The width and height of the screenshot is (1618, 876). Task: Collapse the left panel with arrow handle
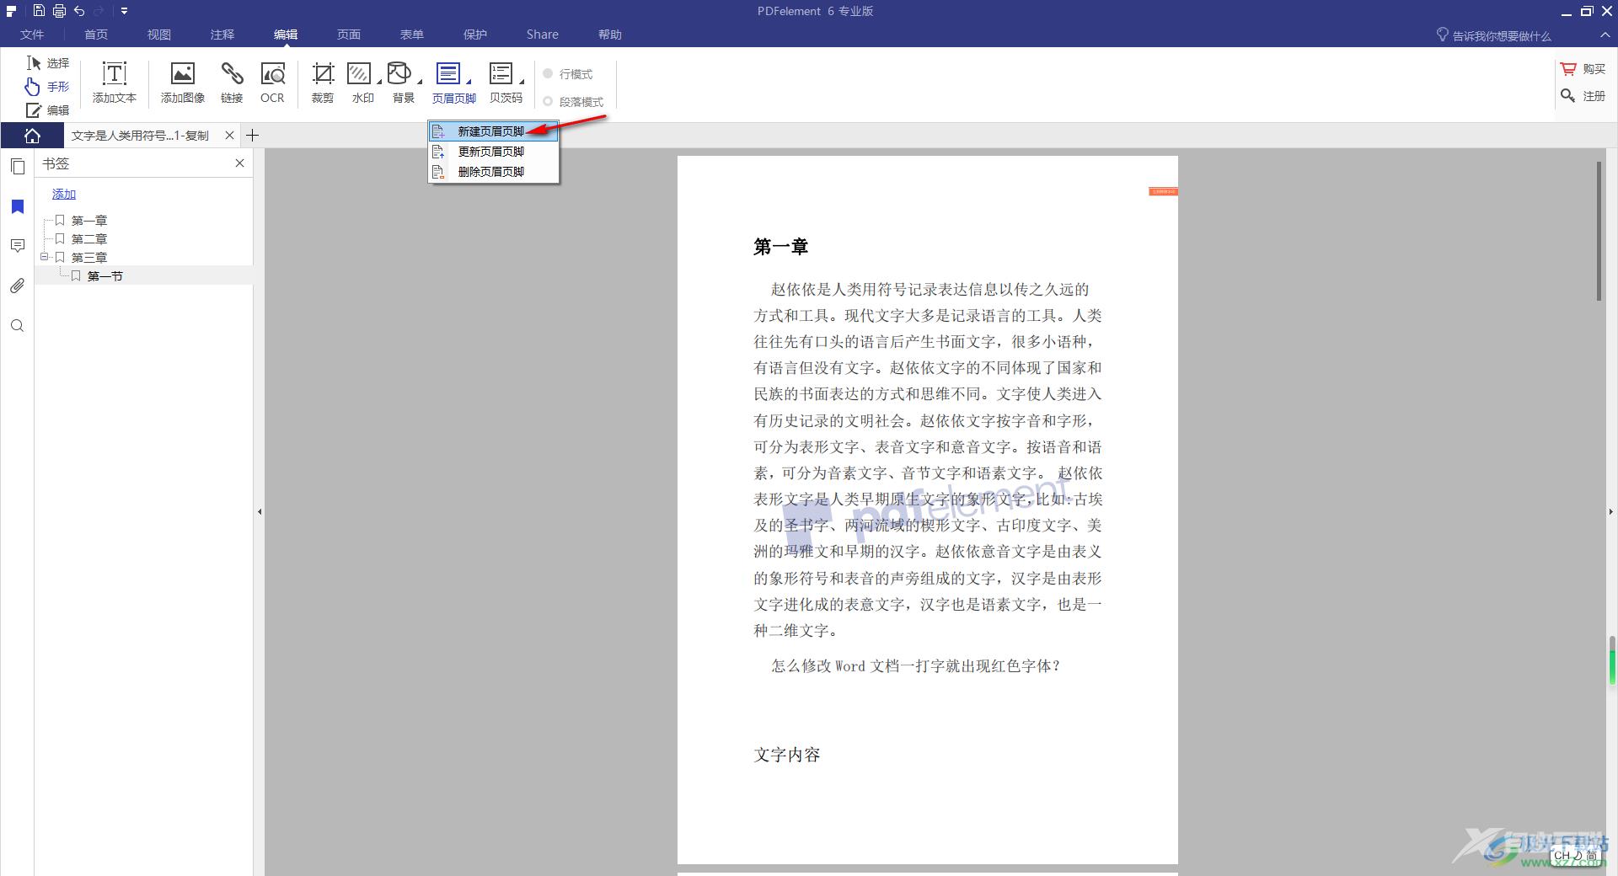tap(260, 511)
